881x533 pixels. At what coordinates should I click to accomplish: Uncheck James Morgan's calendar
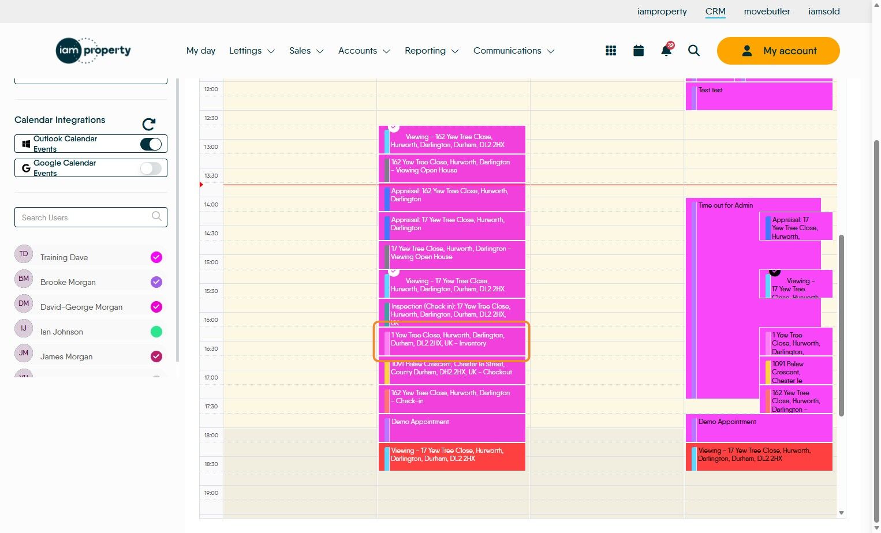point(156,356)
